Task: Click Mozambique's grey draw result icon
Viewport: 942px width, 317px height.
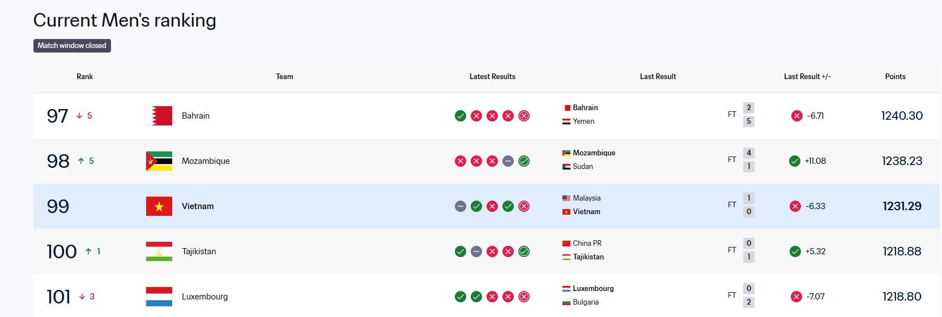Action: [508, 161]
